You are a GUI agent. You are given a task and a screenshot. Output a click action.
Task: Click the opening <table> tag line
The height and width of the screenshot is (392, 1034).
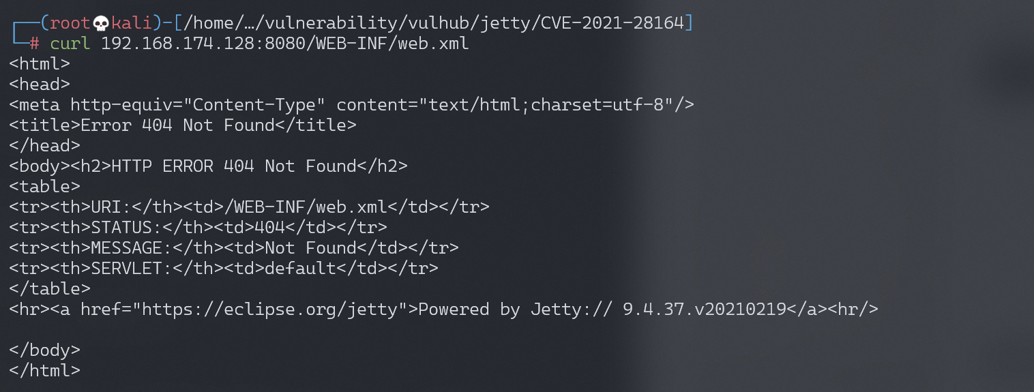tap(45, 187)
